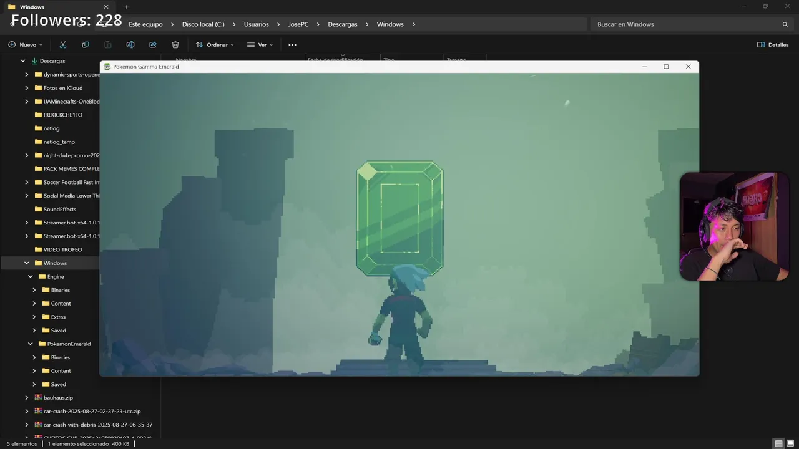Image resolution: width=799 pixels, height=449 pixels.
Task: Go to Disco local (C:) breadcrumb
Action: [x=203, y=24]
